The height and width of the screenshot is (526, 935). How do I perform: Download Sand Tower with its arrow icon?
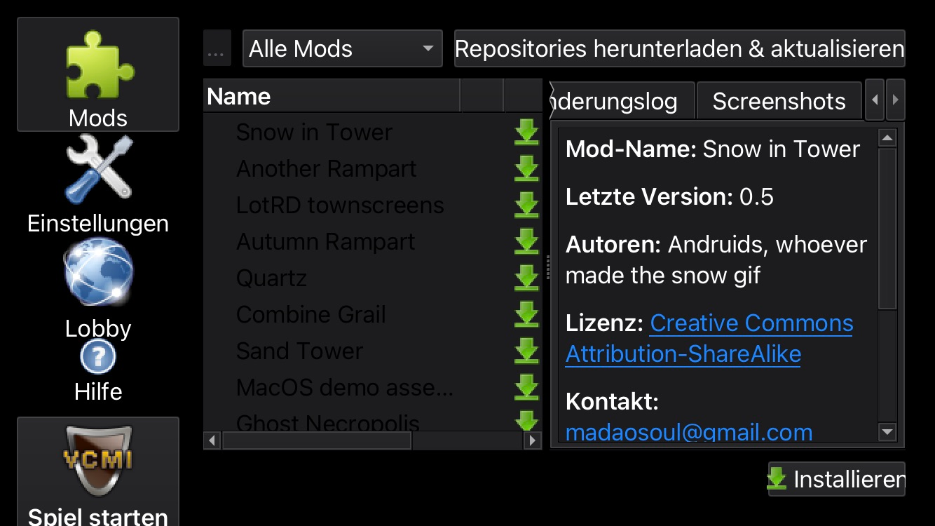coord(526,351)
